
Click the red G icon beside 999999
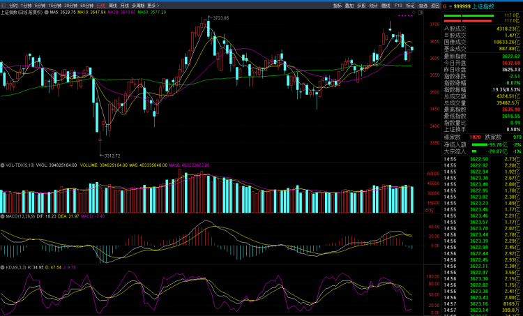pos(445,6)
